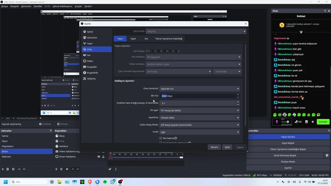
Task: Open the Video kodlayıcı dropdown
Action: point(193,64)
